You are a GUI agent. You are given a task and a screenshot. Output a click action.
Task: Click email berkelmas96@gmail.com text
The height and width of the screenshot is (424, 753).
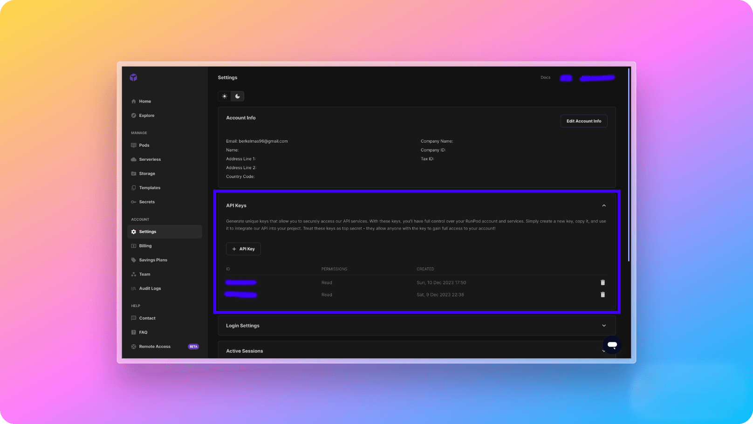click(263, 141)
